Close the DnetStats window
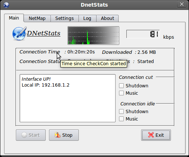The height and width of the screenshot is (157, 189). click(182, 4)
